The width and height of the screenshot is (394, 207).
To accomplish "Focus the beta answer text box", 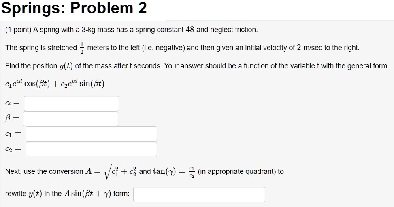I will (71, 119).
